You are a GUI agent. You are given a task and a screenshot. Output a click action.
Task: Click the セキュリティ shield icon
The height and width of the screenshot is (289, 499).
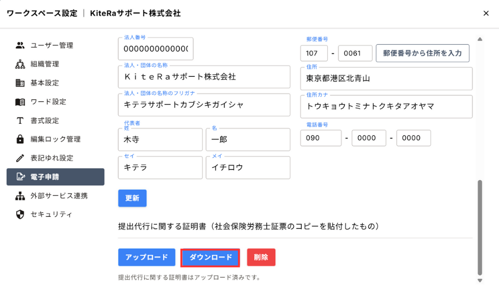click(20, 215)
